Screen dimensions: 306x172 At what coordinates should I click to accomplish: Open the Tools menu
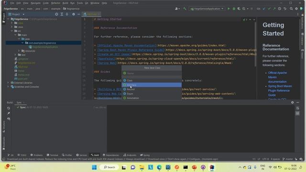80,3
